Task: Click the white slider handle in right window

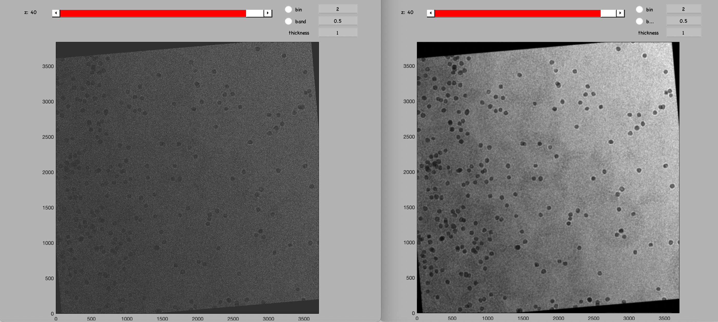Action: (x=608, y=13)
